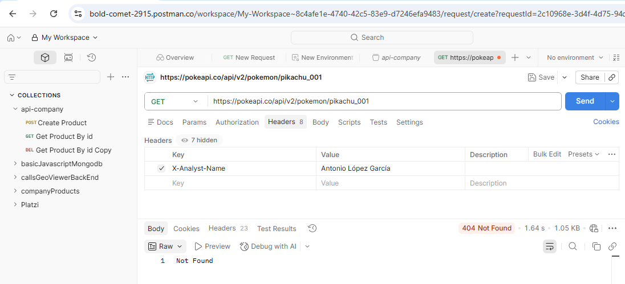The width and height of the screenshot is (625, 284).
Task: Open the Test Results tab
Action: point(277,229)
